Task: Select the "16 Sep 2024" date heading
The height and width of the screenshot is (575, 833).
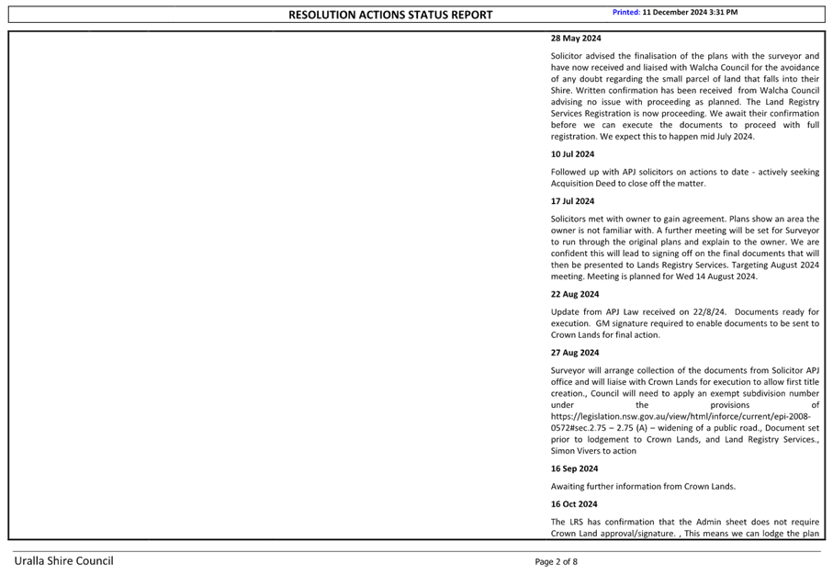Action: tap(574, 468)
